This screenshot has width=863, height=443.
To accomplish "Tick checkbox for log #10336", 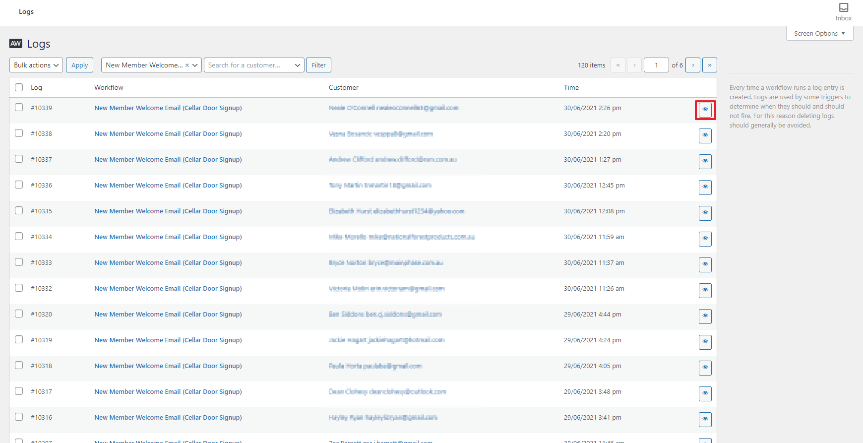I will (x=19, y=185).
